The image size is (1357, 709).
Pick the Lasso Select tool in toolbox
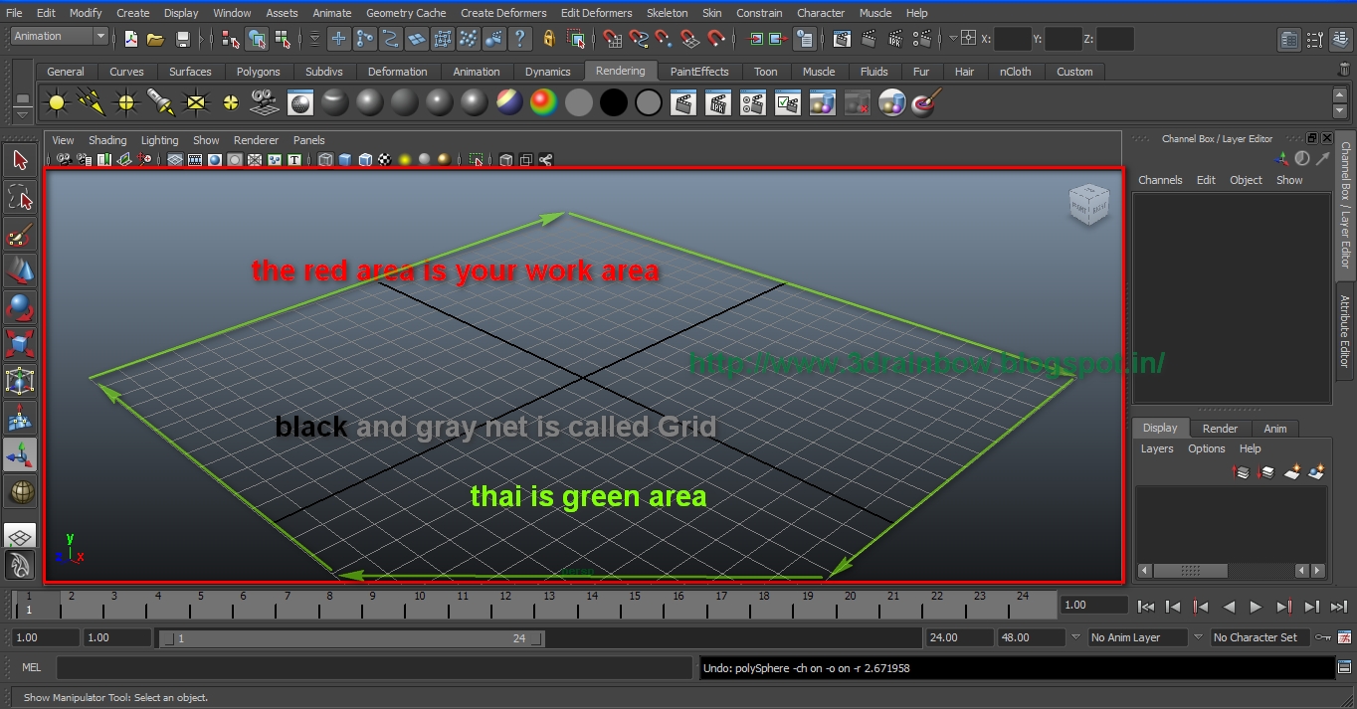(20, 198)
